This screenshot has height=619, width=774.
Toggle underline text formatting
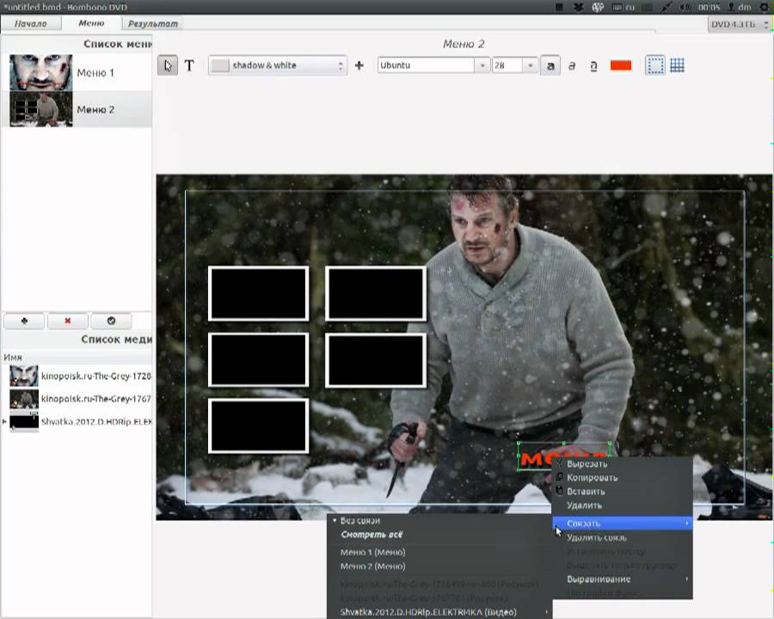[593, 65]
